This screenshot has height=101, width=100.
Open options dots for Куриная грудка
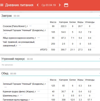[x=38, y=91]
